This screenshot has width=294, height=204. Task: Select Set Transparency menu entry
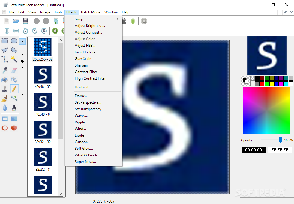[x=93, y=109]
